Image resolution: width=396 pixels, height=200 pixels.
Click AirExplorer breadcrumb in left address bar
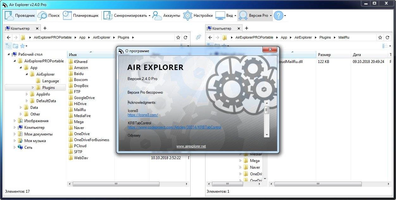point(101,37)
